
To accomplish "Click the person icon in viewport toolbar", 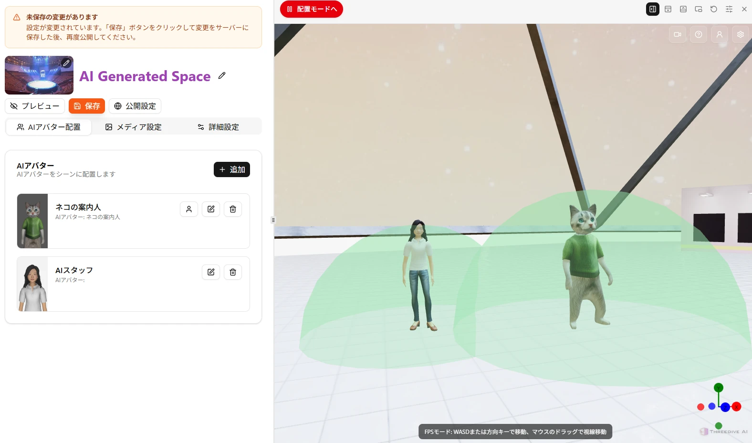I will (720, 34).
